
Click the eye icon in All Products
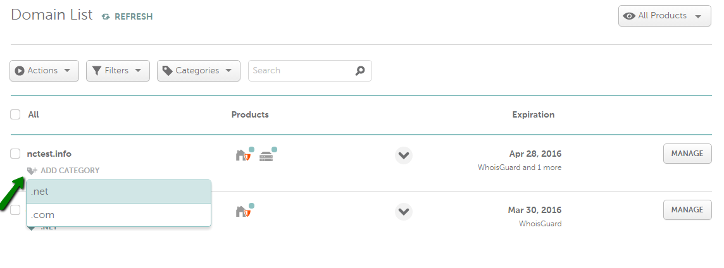629,16
